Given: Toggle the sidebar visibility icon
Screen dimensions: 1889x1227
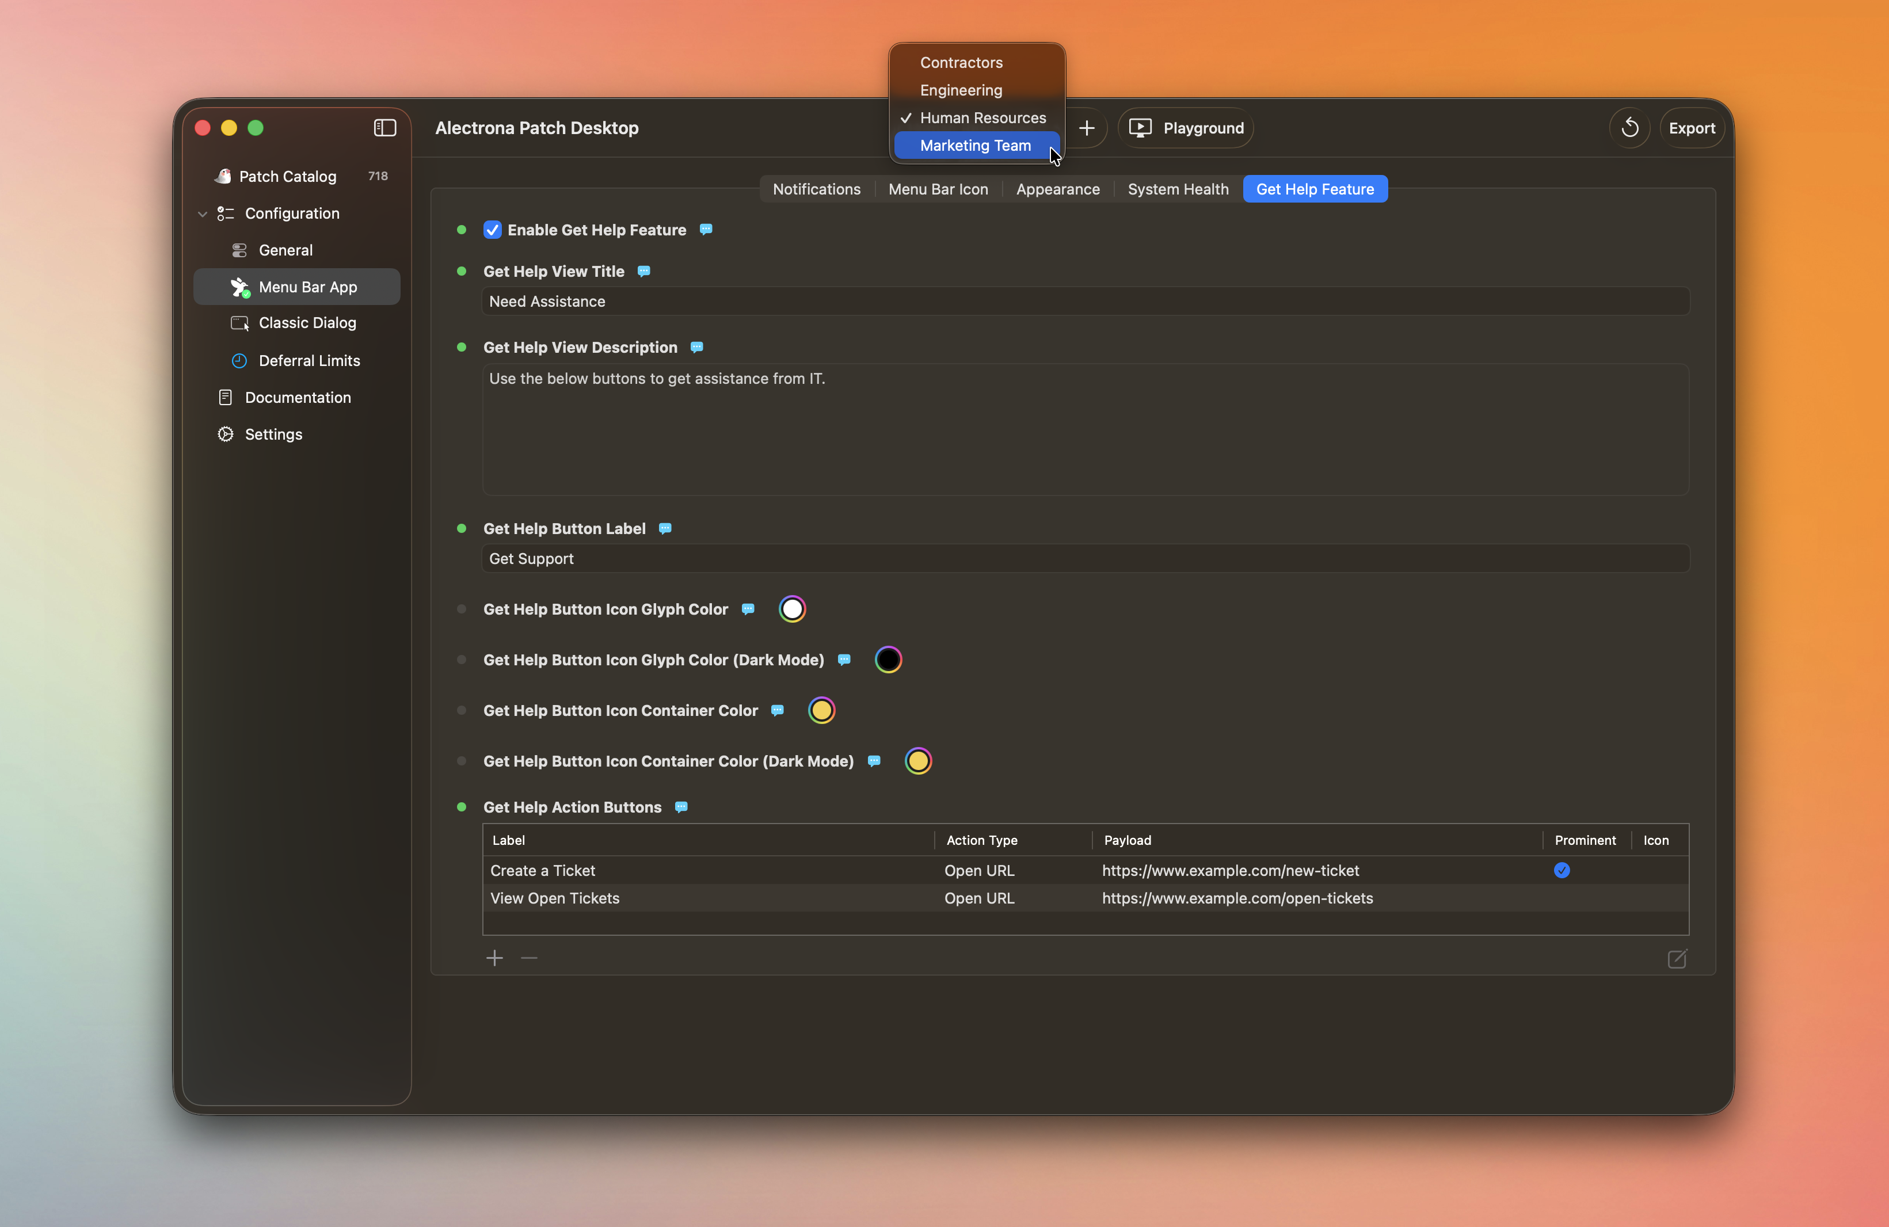Looking at the screenshot, I should tap(385, 128).
